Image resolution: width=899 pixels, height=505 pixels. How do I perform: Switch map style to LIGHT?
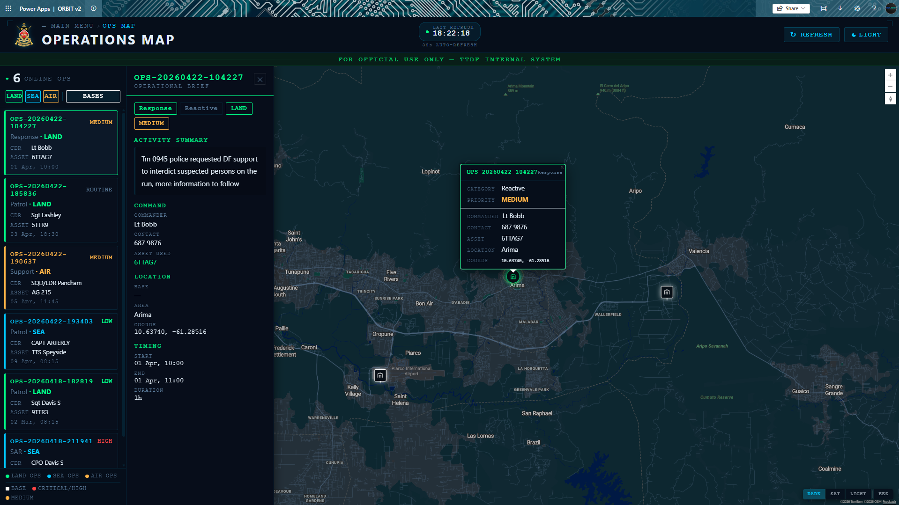(x=858, y=494)
